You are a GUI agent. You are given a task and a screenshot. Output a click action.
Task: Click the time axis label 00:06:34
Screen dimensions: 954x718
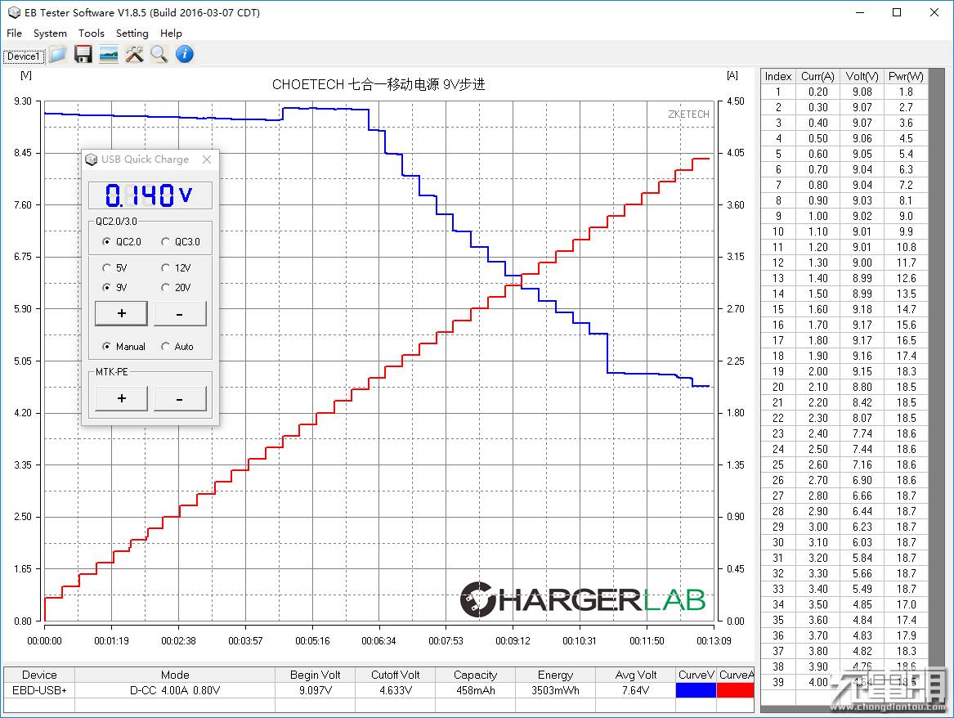pos(378,641)
